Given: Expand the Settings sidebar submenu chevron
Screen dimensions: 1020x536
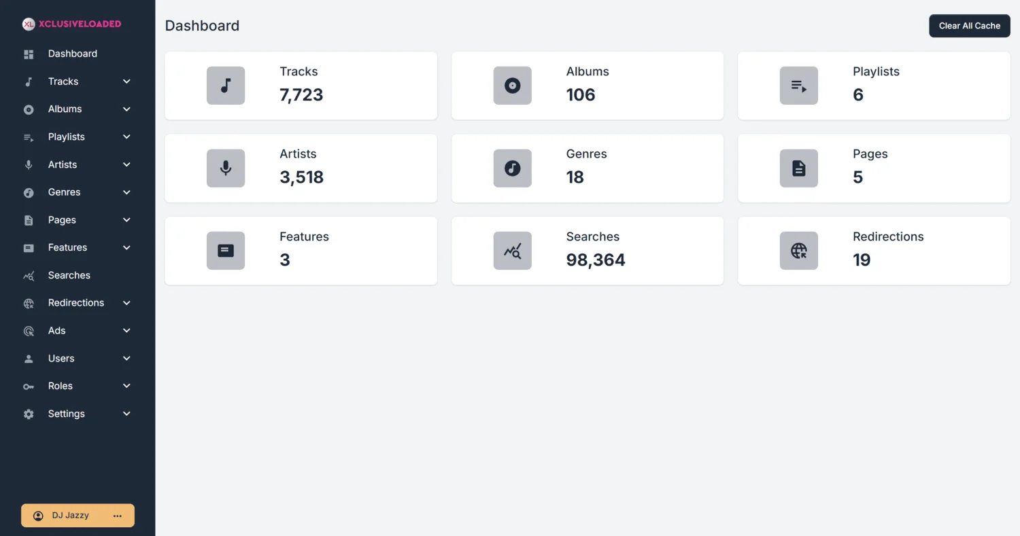Looking at the screenshot, I should click(x=126, y=414).
